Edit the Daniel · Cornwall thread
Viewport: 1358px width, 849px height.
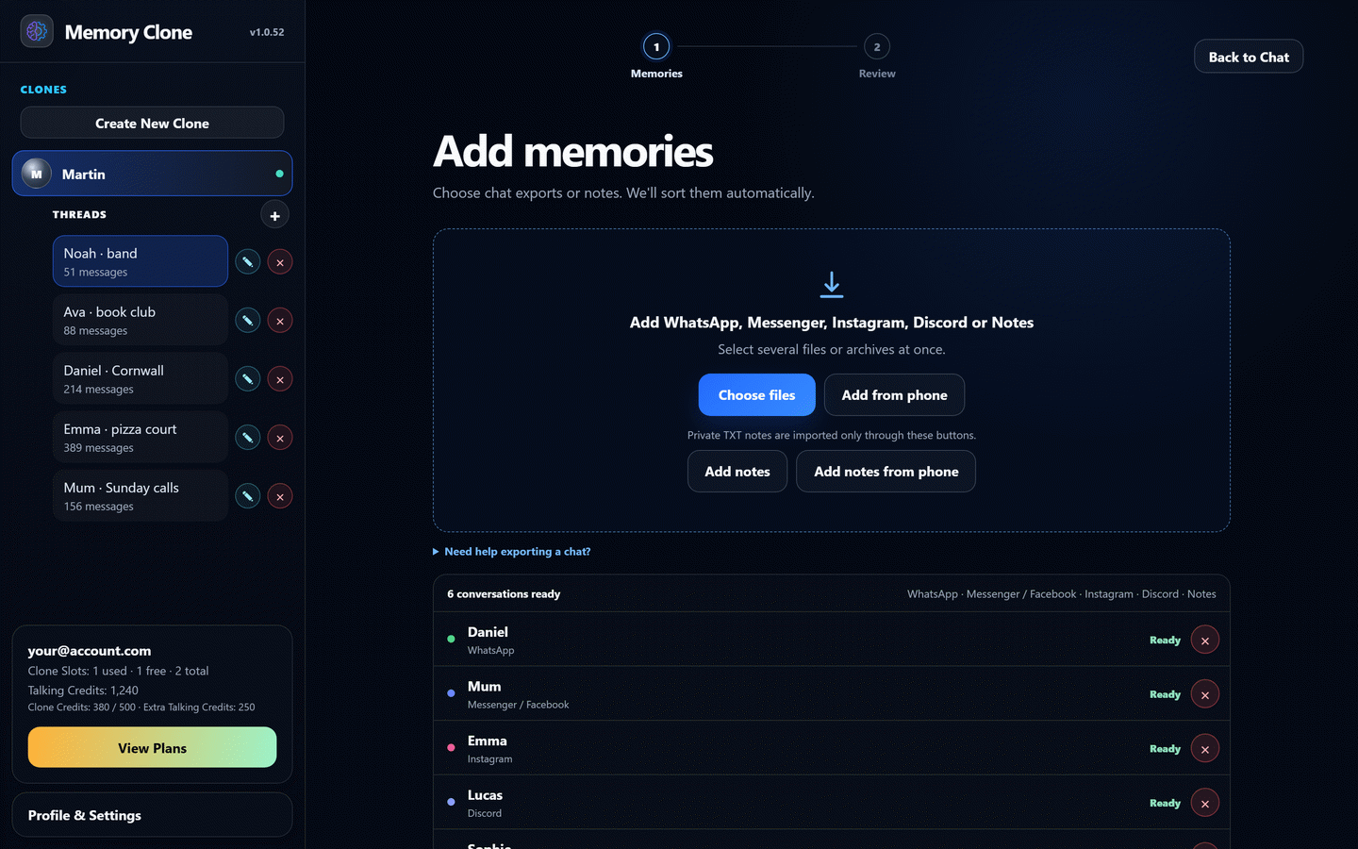coord(247,379)
